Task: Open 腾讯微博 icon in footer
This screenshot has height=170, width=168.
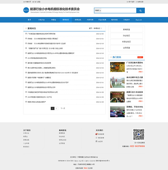Action: tap(97, 138)
